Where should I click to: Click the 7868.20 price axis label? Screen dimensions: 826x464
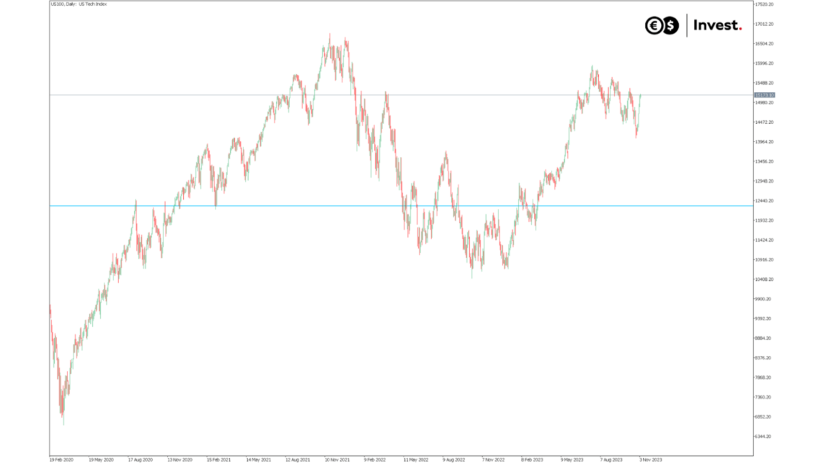(764, 377)
